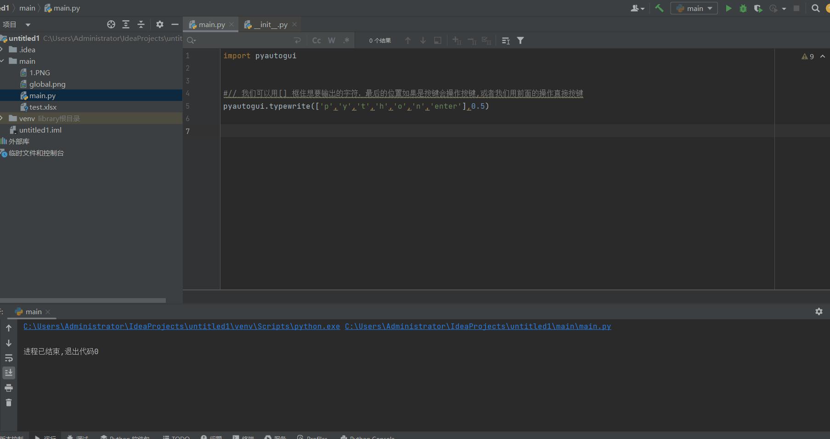Build the project with the hammer icon

659,8
